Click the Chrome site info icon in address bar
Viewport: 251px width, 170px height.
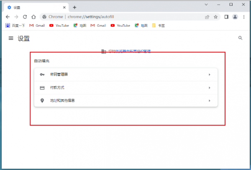tap(44, 17)
